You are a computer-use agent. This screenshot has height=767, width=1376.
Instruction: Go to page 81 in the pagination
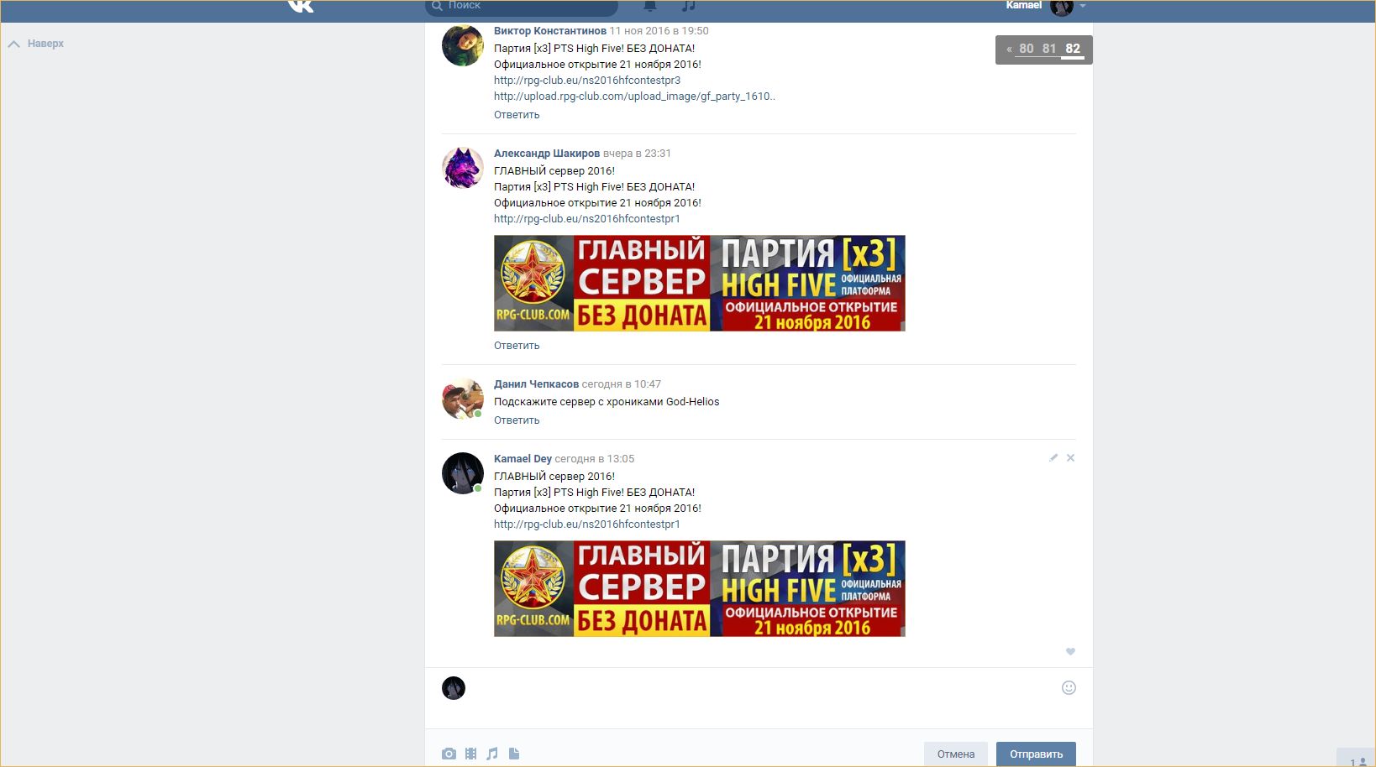(1049, 49)
